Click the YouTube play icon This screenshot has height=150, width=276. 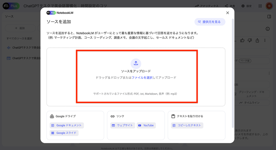[140, 125]
